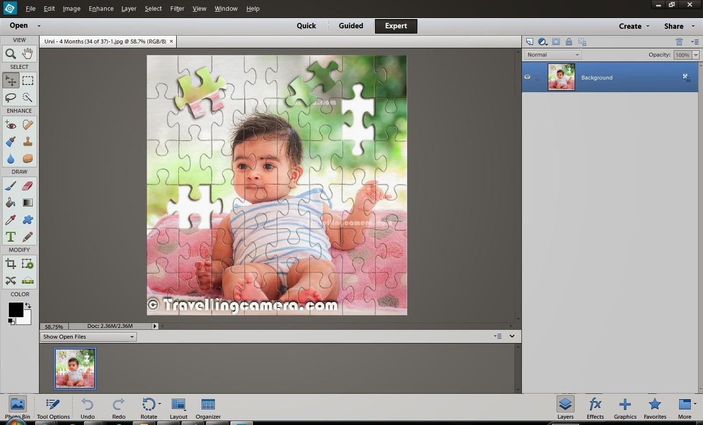Launch the Organizer
Image resolution: width=703 pixels, height=425 pixels.
(208, 408)
